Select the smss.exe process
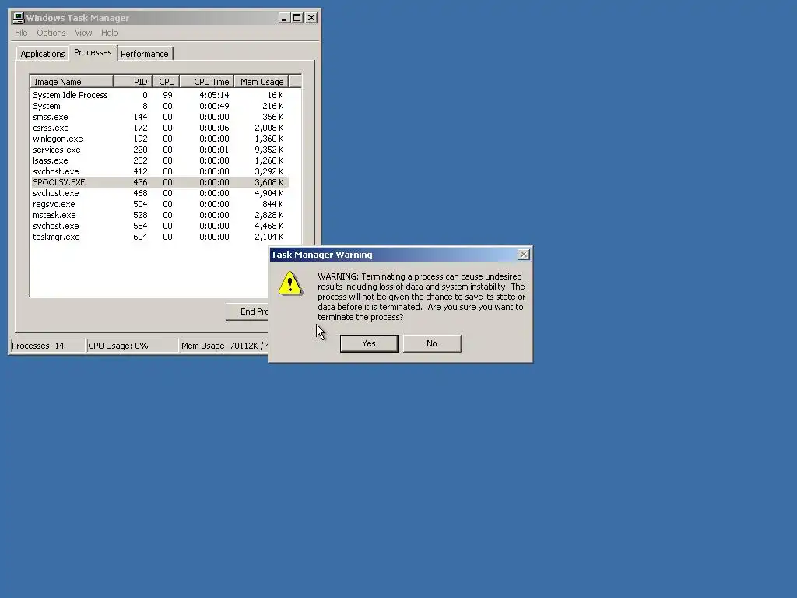This screenshot has height=598, width=797. (x=160, y=117)
